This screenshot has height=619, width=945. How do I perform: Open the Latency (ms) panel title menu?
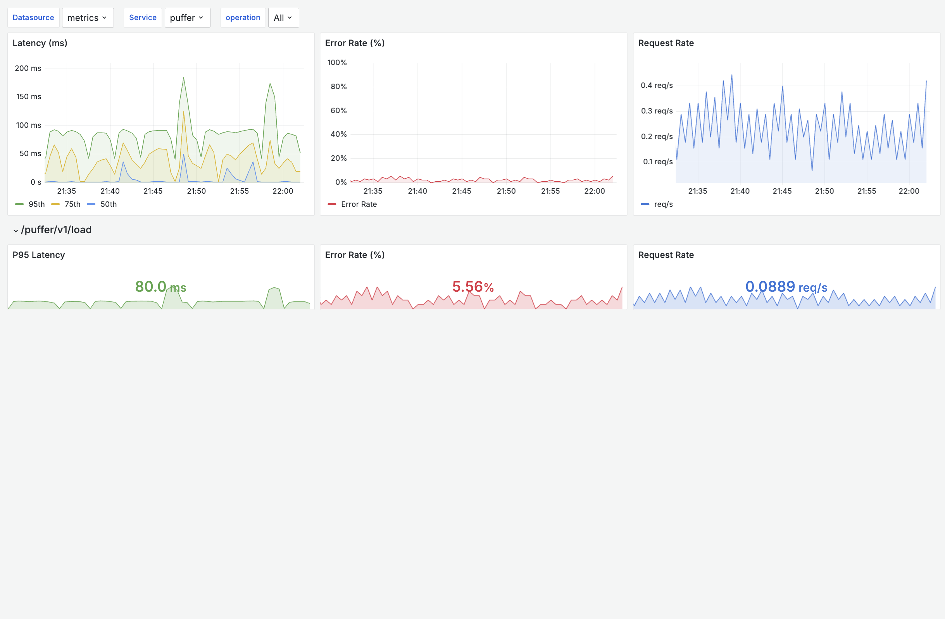[40, 43]
